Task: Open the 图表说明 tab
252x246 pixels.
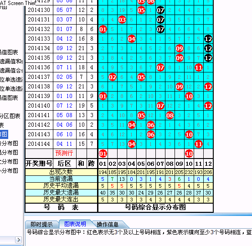Action: click(x=75, y=224)
